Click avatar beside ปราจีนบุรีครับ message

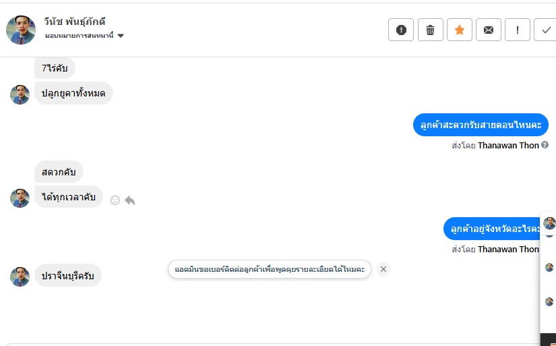click(20, 277)
